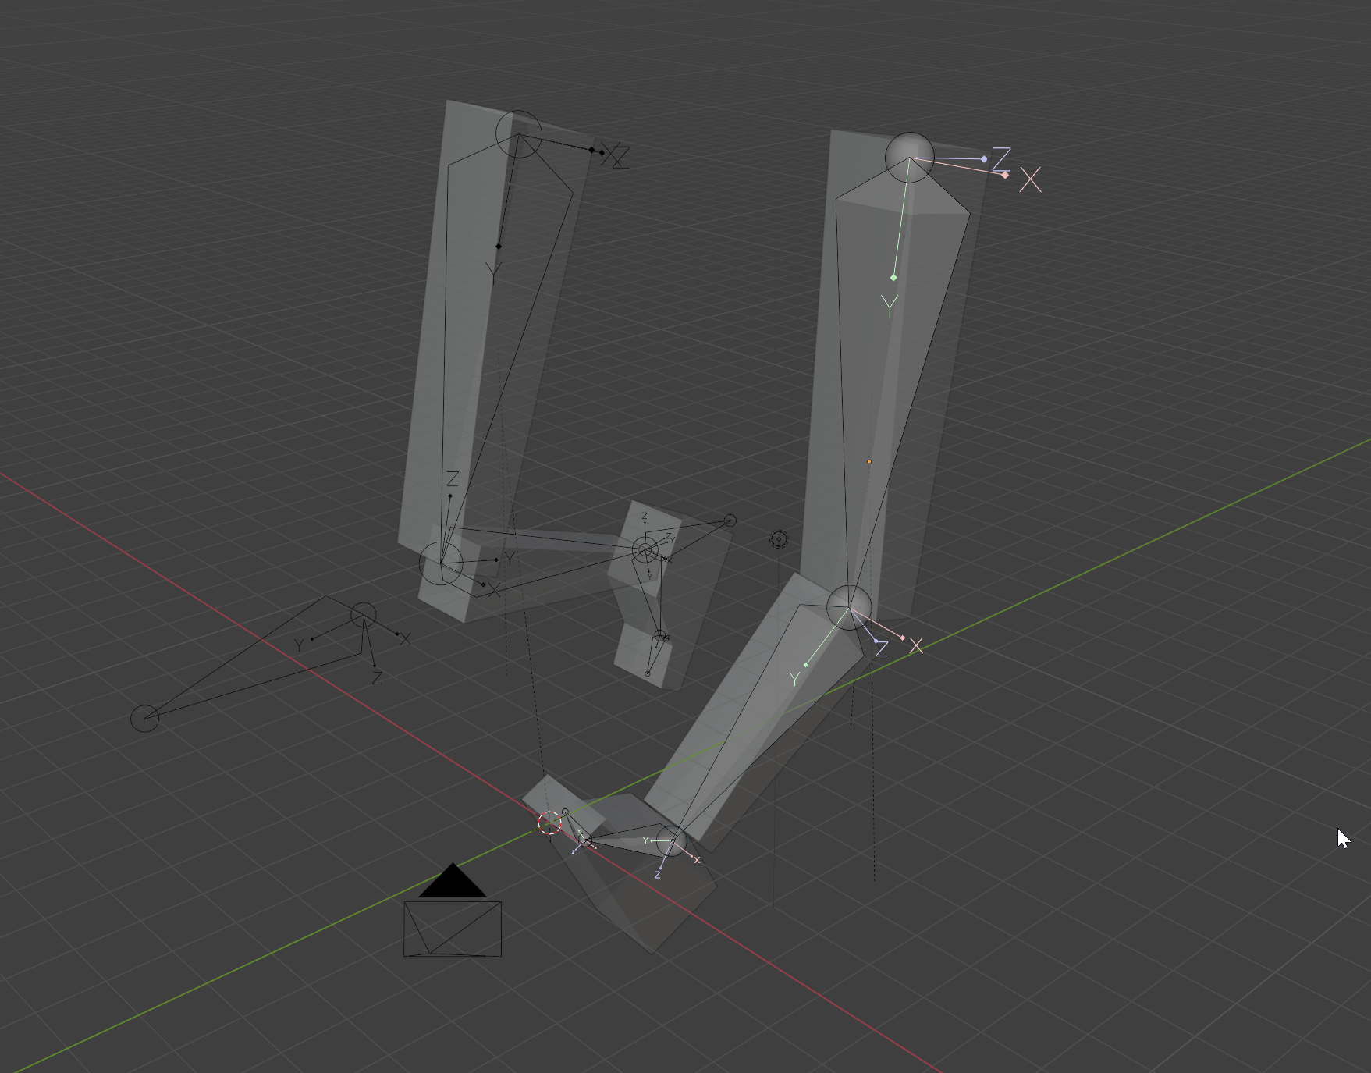
Task: Click the small toe joint with tiny colored axes
Action: [586, 840]
